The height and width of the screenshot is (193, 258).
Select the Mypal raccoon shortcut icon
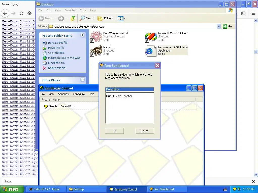(96, 51)
